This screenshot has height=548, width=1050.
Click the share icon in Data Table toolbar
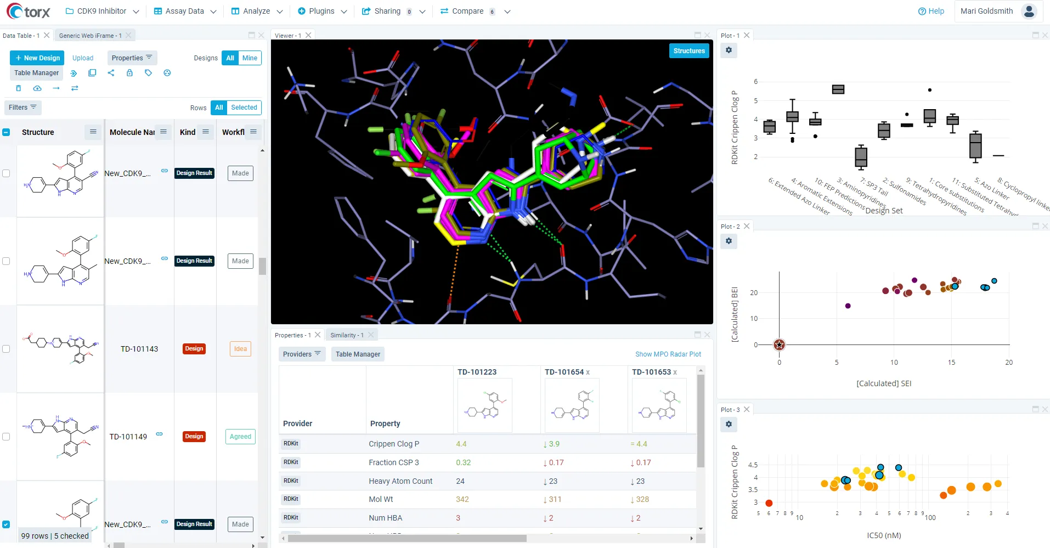[x=111, y=73]
